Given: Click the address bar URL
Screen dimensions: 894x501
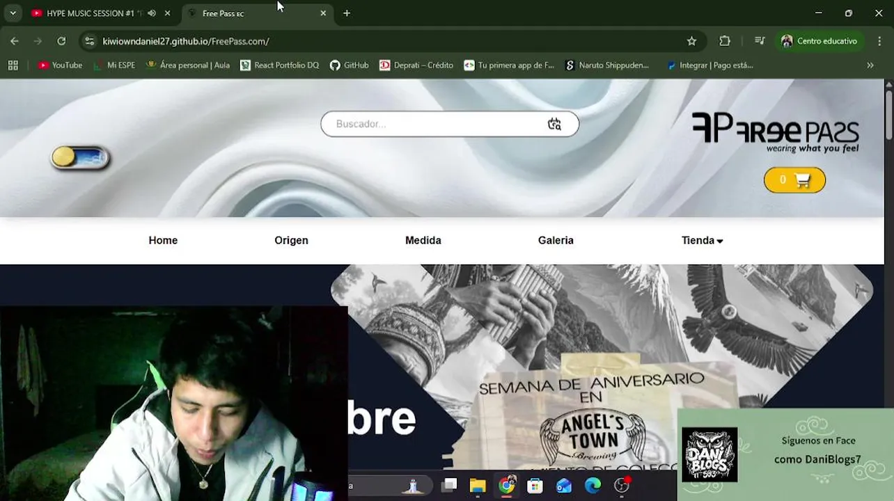Looking at the screenshot, I should click(186, 41).
